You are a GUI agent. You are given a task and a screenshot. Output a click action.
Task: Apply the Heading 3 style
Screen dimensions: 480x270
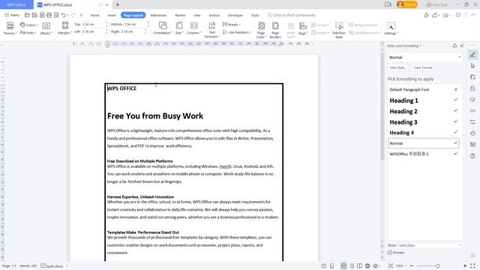point(424,121)
